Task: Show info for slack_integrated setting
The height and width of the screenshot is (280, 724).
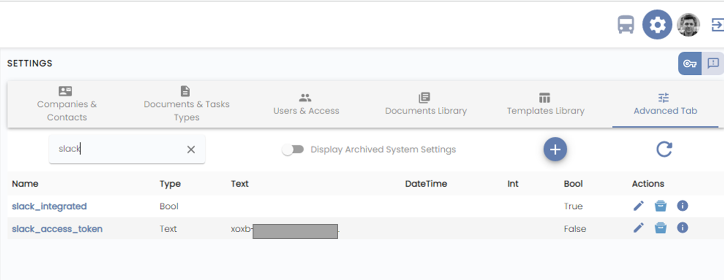Action: pyautogui.click(x=682, y=206)
